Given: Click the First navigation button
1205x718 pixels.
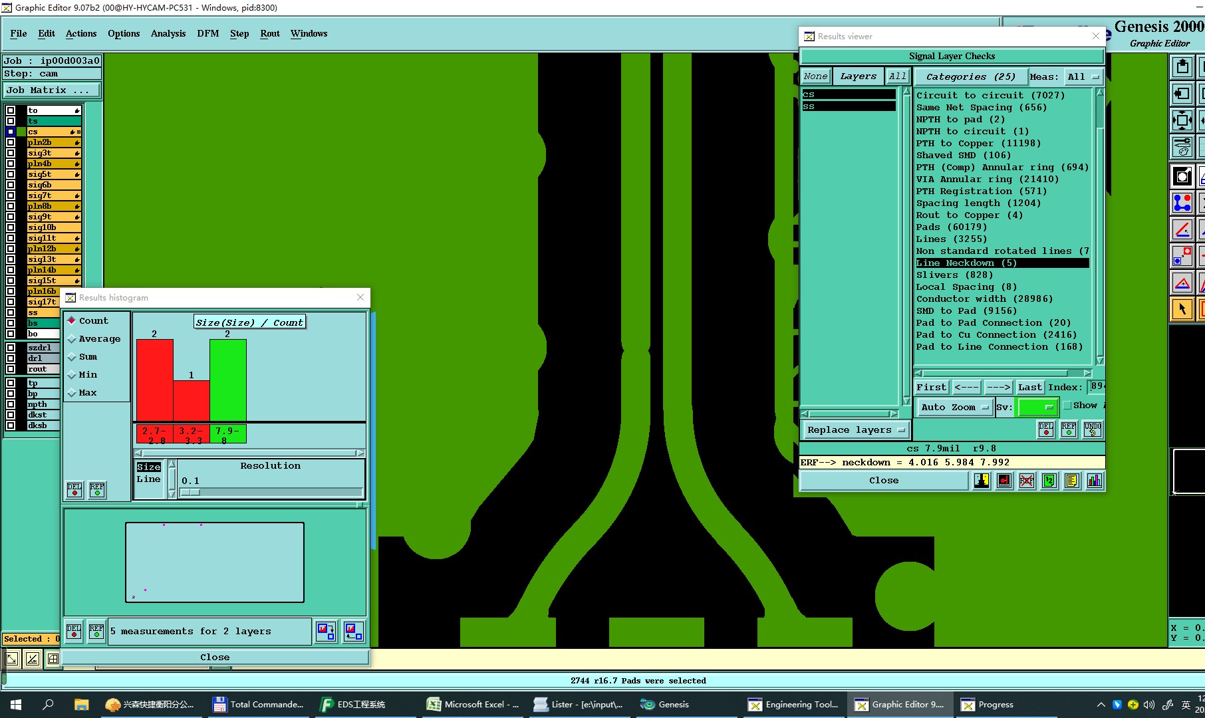Looking at the screenshot, I should coord(931,387).
